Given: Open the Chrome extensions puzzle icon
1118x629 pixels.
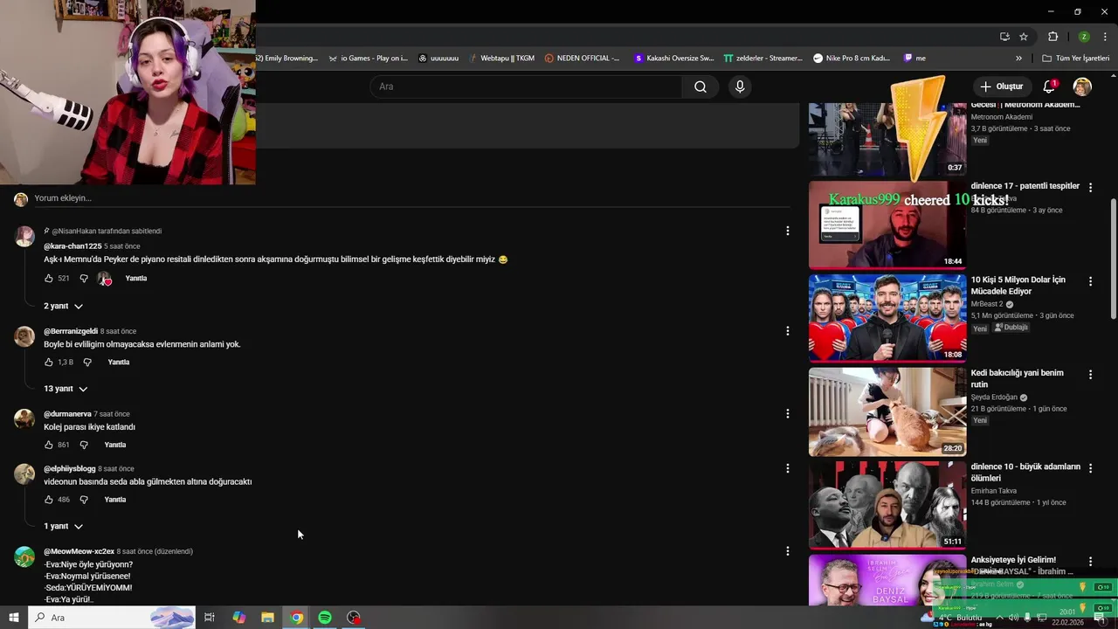Looking at the screenshot, I should point(1052,37).
